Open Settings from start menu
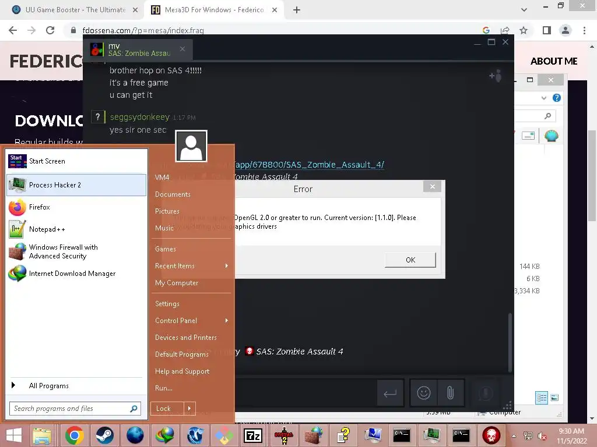The width and height of the screenshot is (597, 447). [x=167, y=304]
